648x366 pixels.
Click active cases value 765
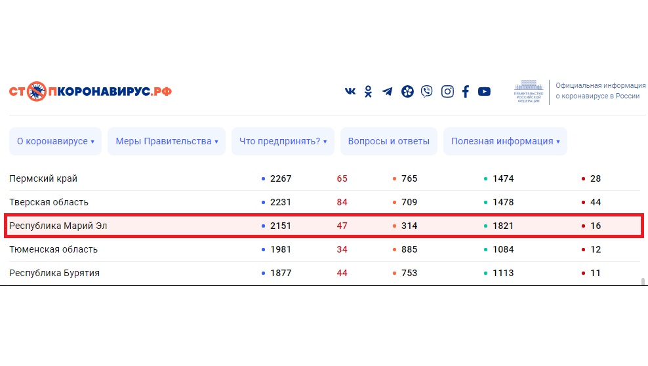pos(409,178)
